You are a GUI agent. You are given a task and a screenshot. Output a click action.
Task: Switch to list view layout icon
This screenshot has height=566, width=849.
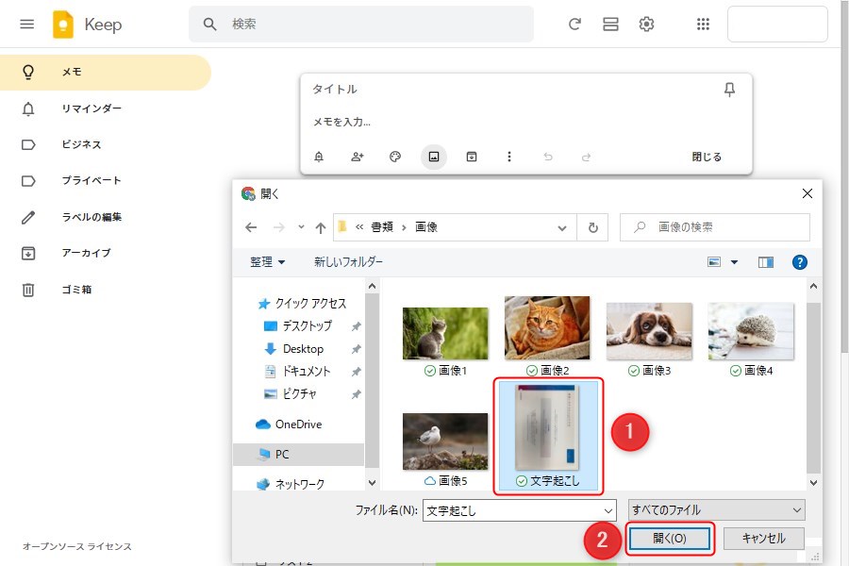pos(610,25)
